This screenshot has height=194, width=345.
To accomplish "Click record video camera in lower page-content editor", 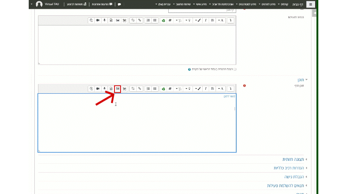I will point(98,89).
